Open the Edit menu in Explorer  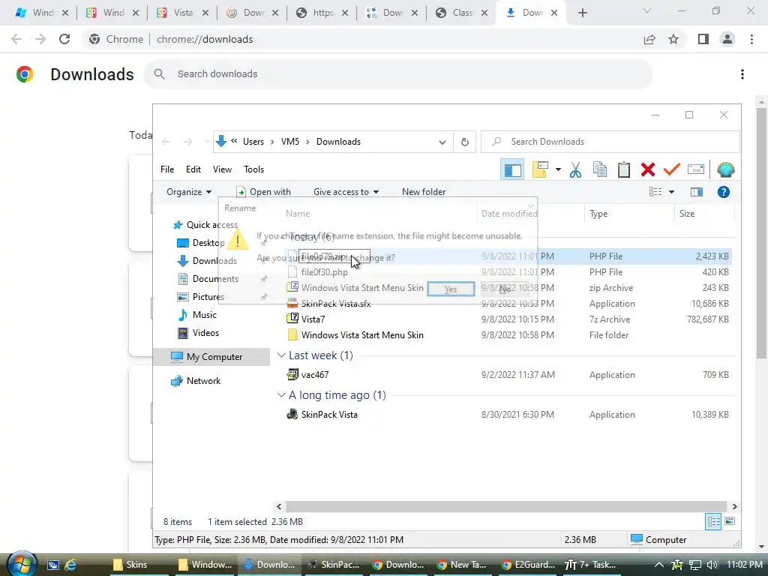(193, 169)
